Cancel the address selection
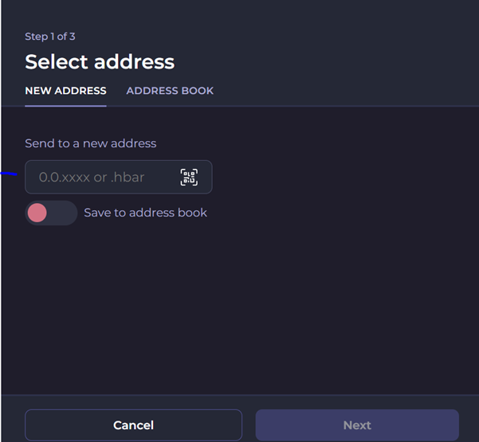This screenshot has width=479, height=442. coord(133,425)
